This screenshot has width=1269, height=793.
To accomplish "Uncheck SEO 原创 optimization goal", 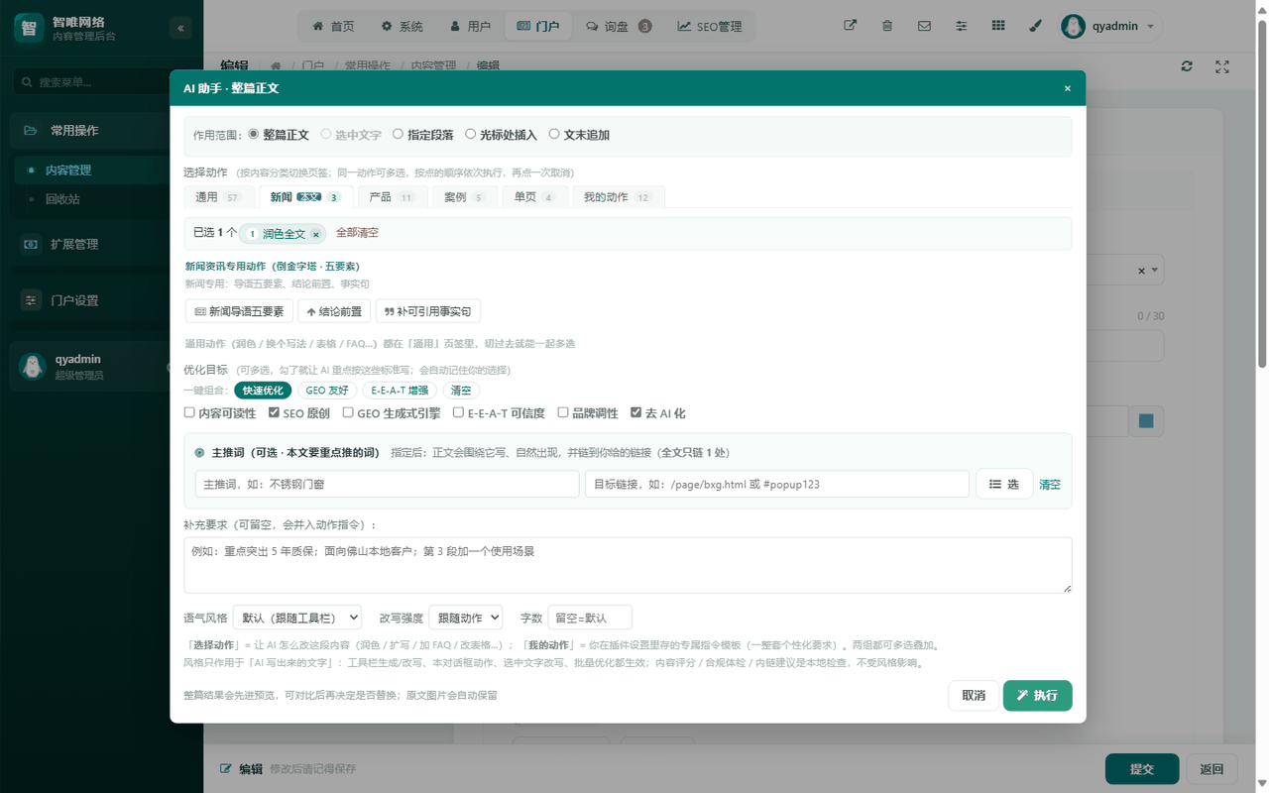I will tap(275, 412).
